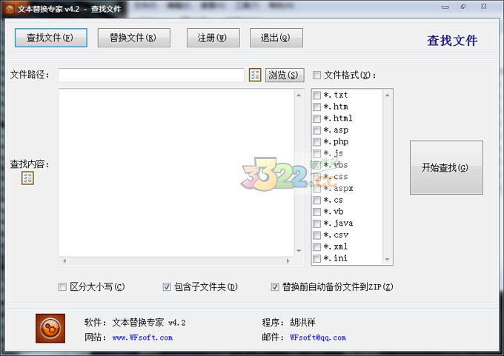
Task: Start searching with 开始查找(G)
Action: click(x=446, y=167)
